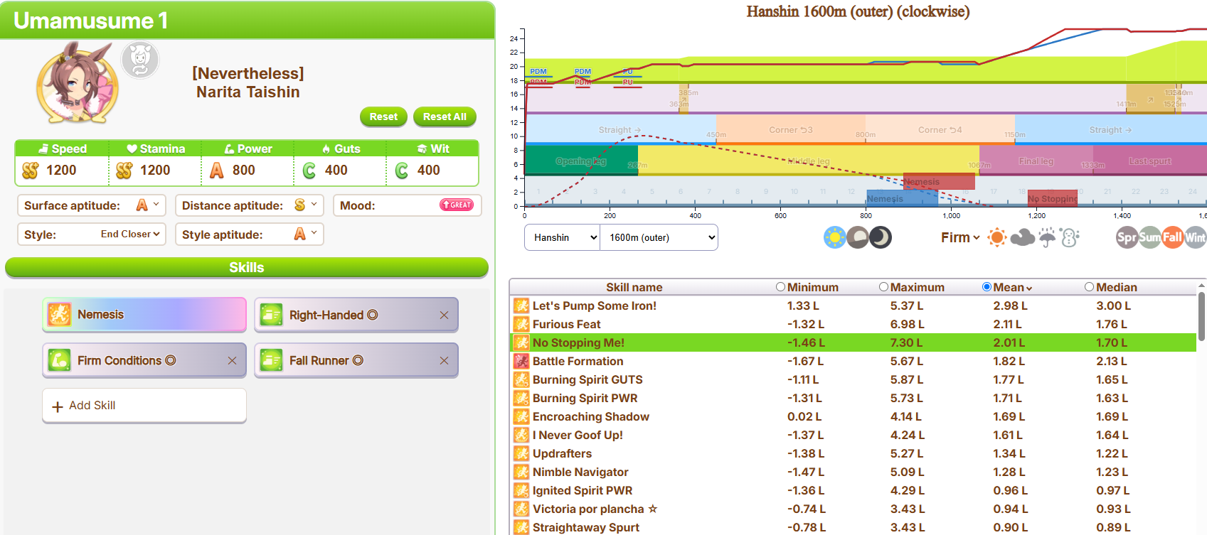This screenshot has height=535, width=1207.
Task: Select the Furious Feat skill row
Action: tap(853, 324)
